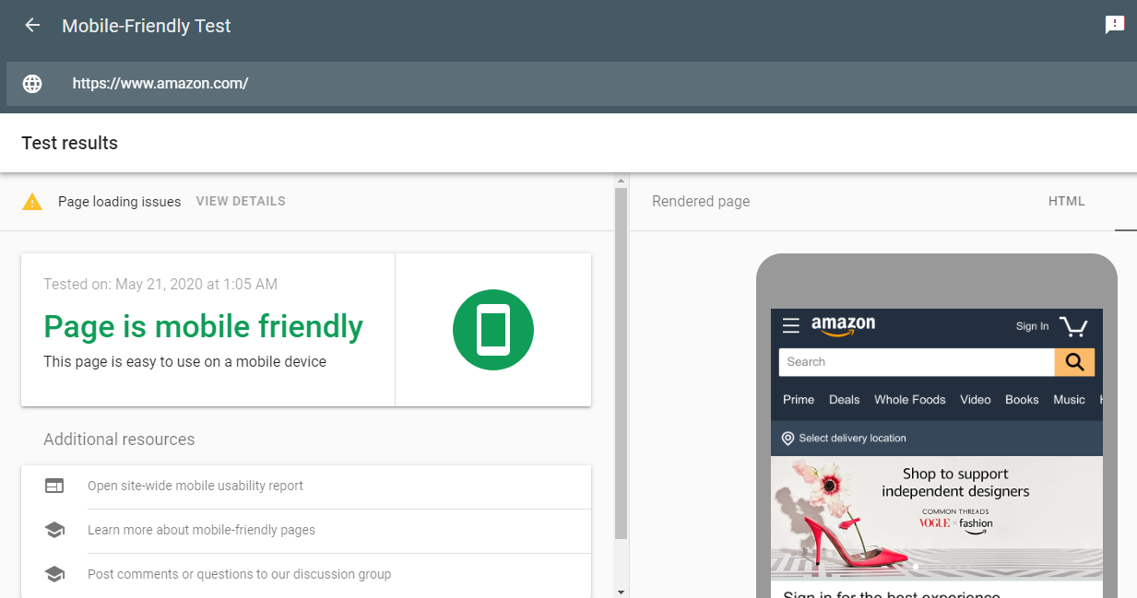The height and width of the screenshot is (598, 1137).
Task: Click the orange search magnifier button
Action: (x=1074, y=362)
